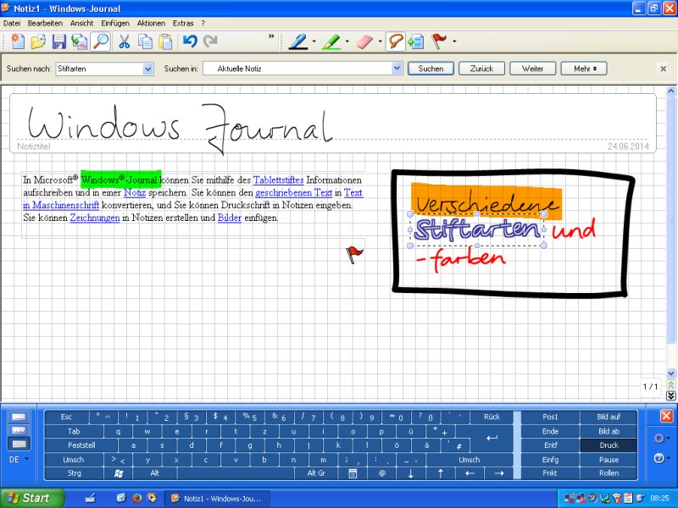Toggle the Alt Gr key
678x508 pixels.
coord(316,473)
